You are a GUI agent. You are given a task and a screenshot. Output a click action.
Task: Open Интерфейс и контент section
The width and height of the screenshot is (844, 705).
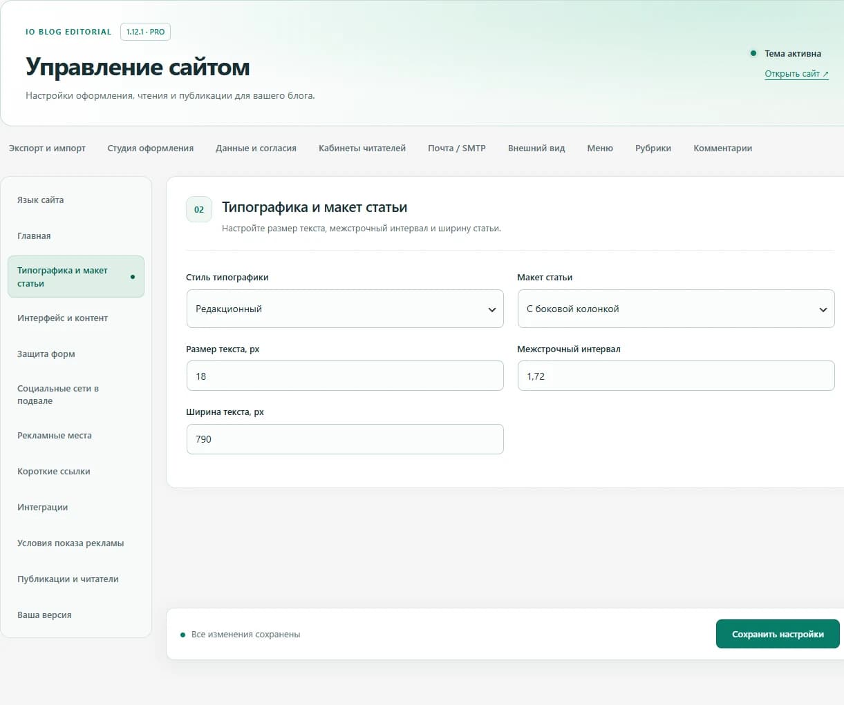pyautogui.click(x=76, y=318)
